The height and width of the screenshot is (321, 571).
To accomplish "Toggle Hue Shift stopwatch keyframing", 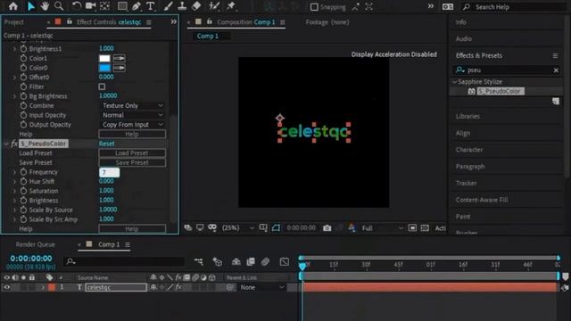I will click(24, 181).
